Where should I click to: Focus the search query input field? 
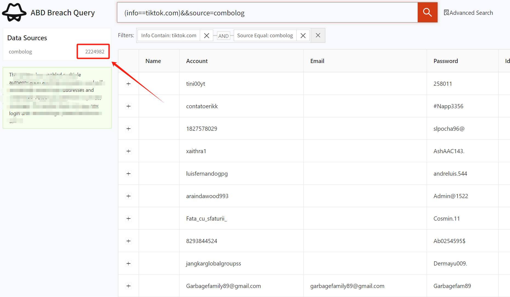pos(267,12)
